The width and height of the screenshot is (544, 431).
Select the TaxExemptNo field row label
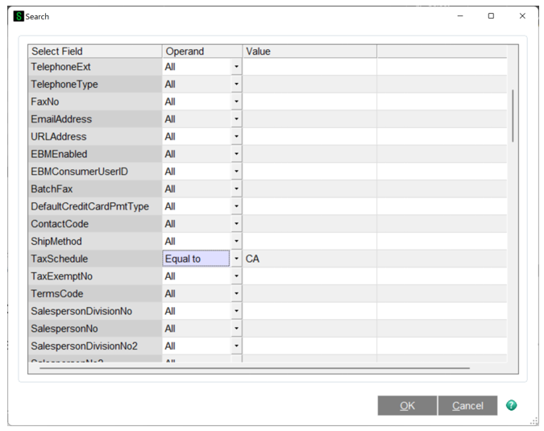(95, 276)
